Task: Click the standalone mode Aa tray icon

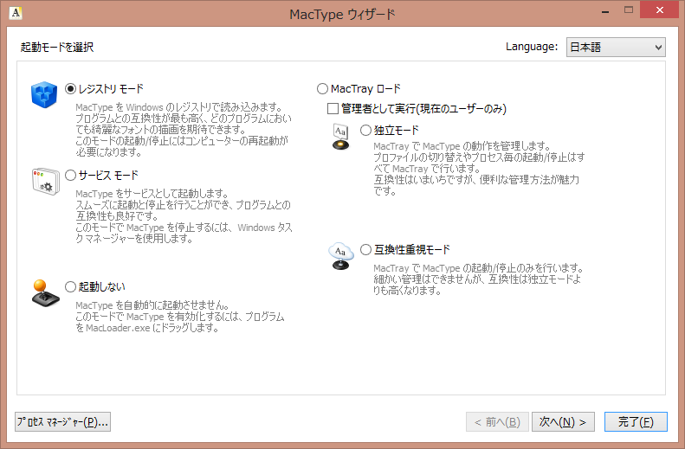Action: [x=340, y=137]
